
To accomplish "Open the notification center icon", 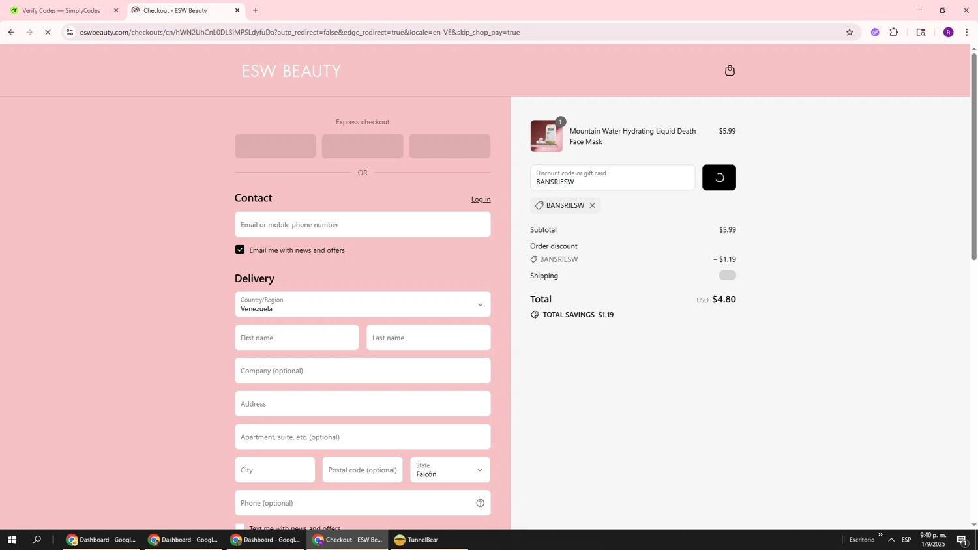I will (962, 540).
